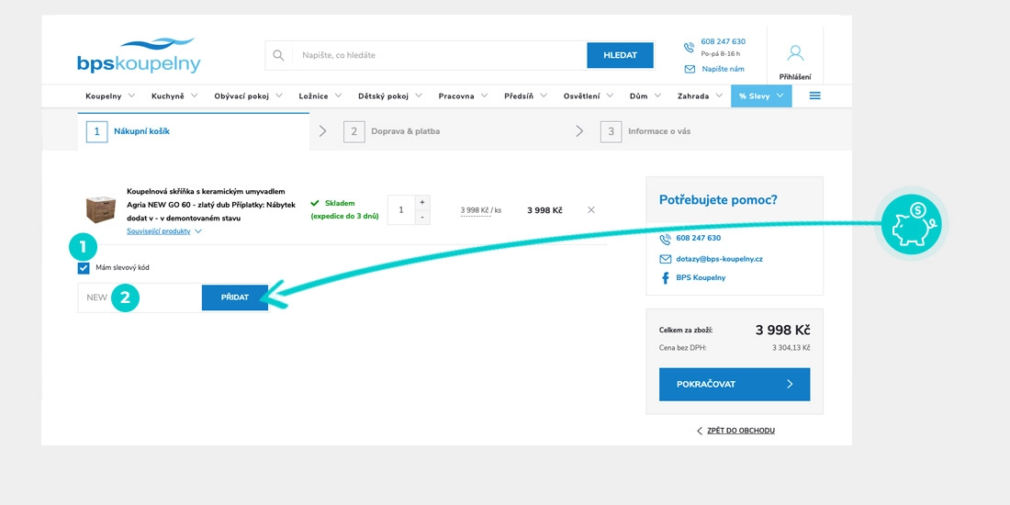
Task: Open the Přihlášení user account icon
Action: pyautogui.click(x=795, y=53)
